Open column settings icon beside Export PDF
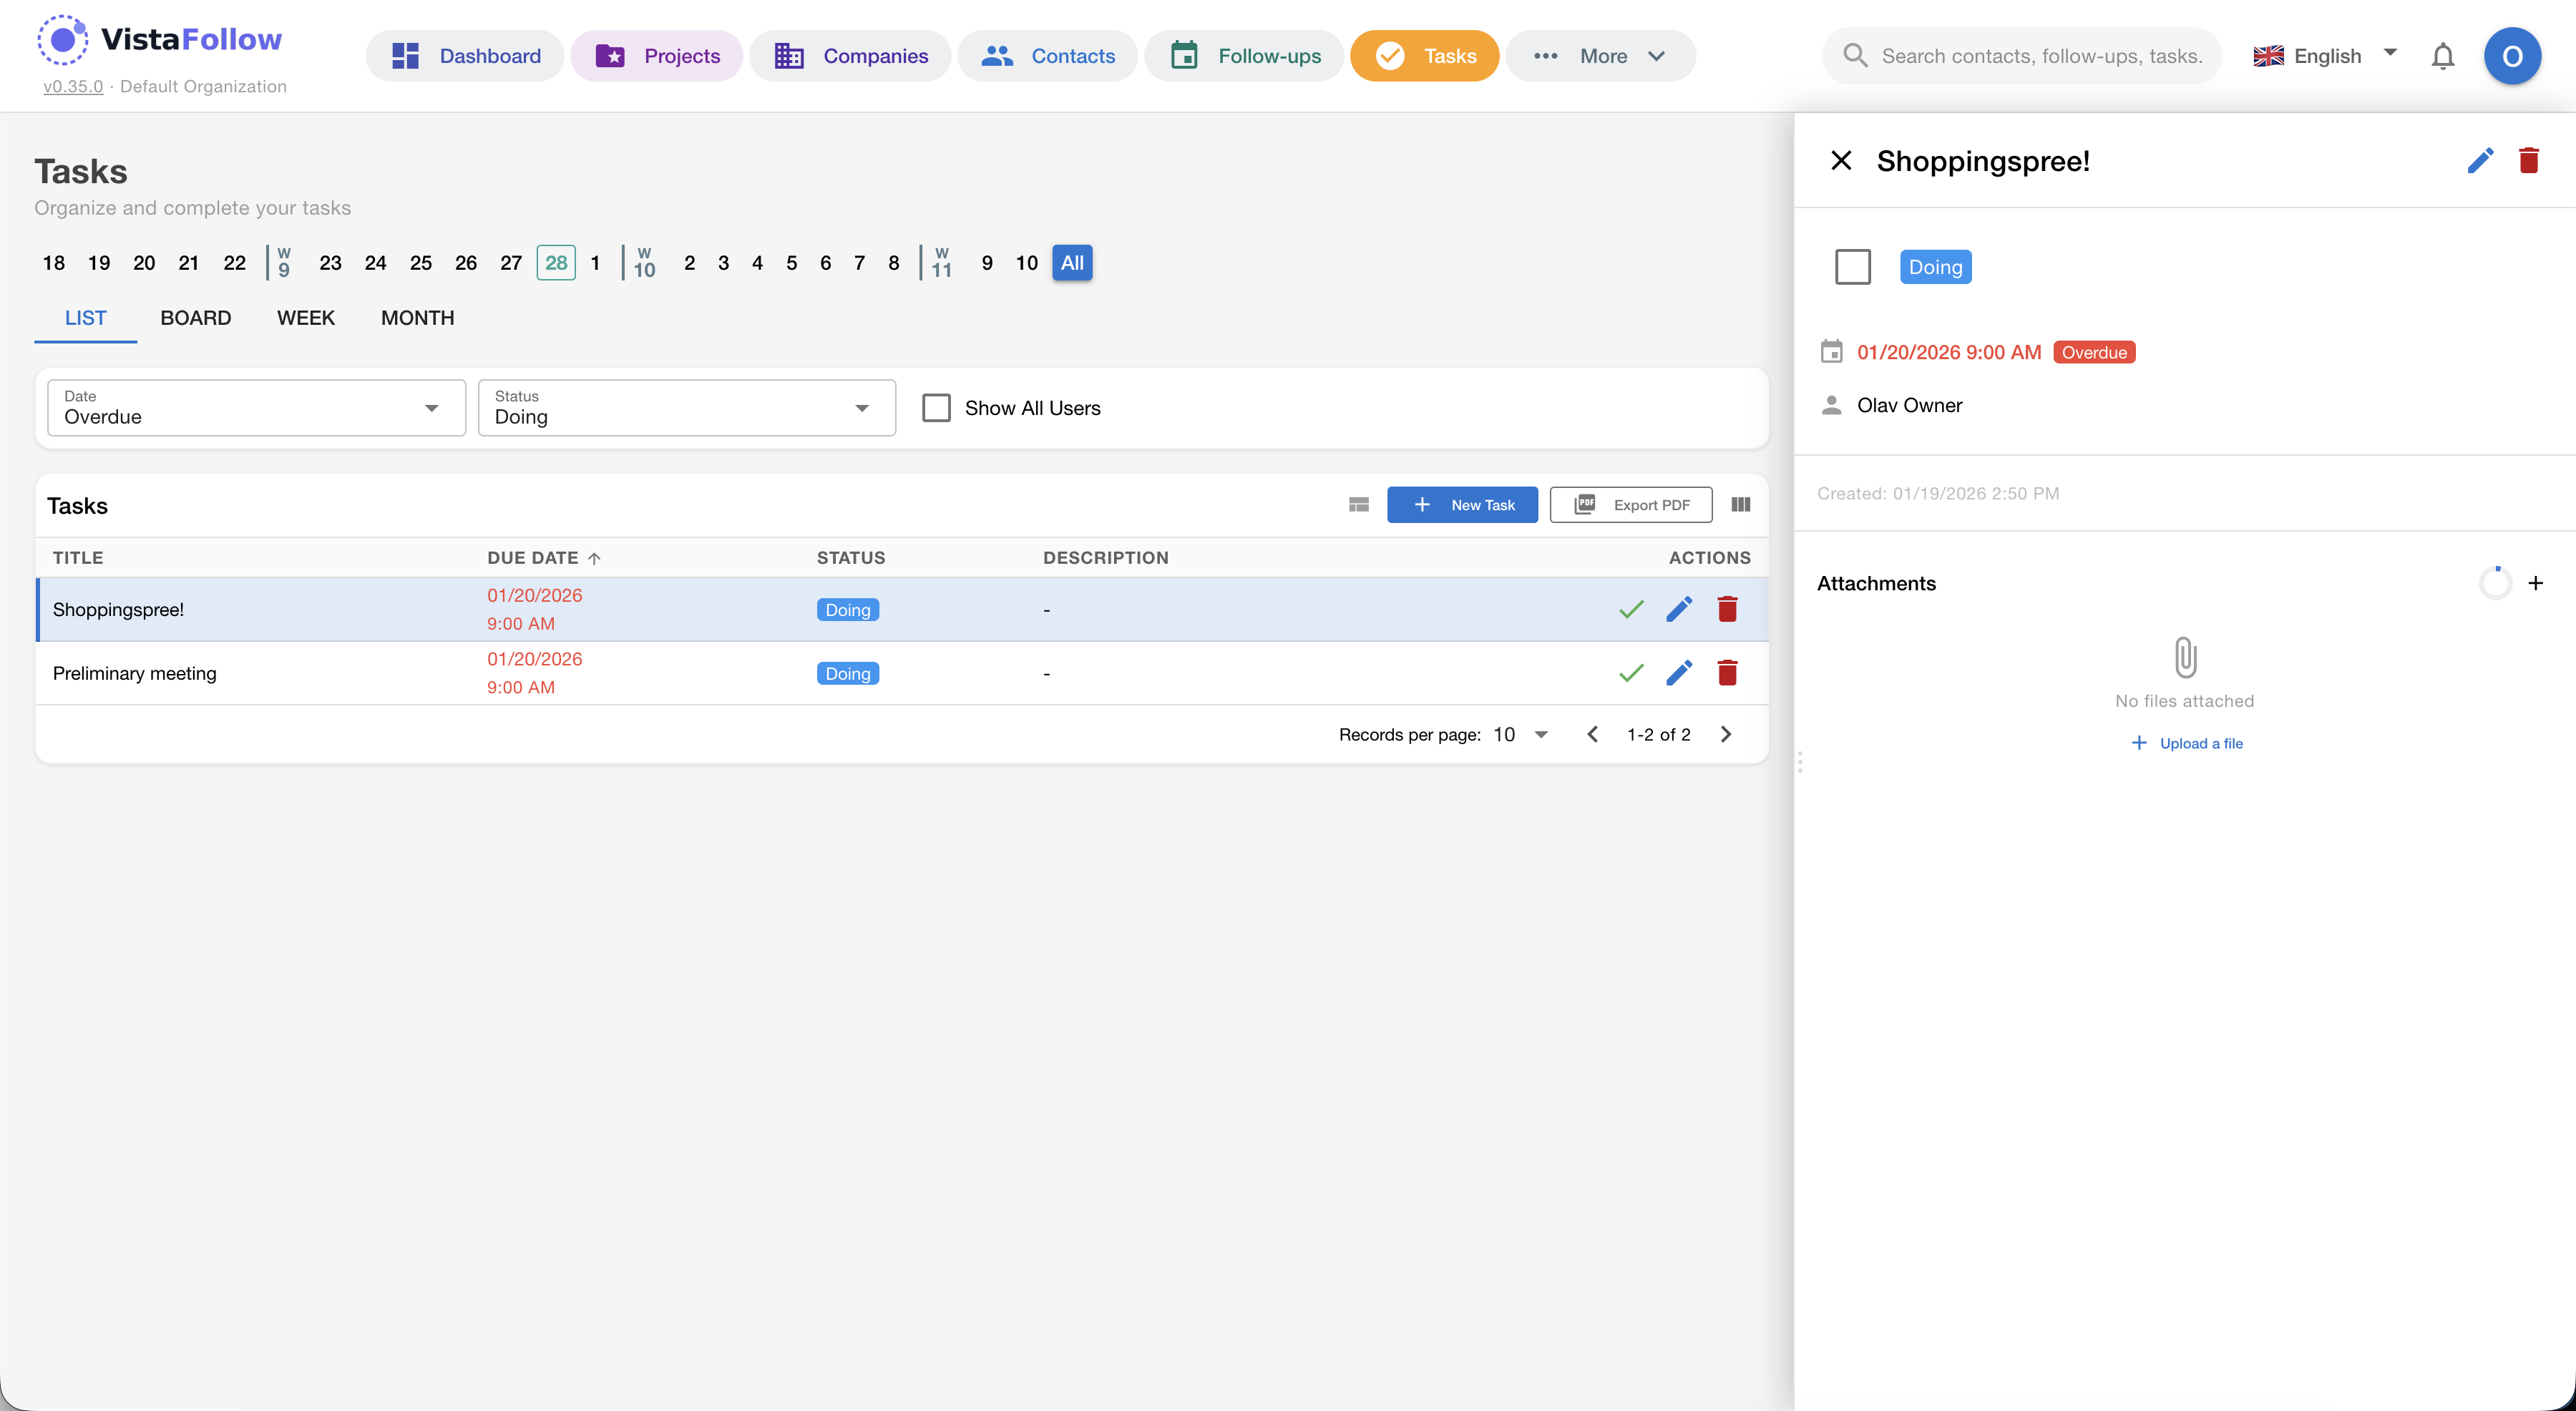 pyautogui.click(x=1740, y=504)
